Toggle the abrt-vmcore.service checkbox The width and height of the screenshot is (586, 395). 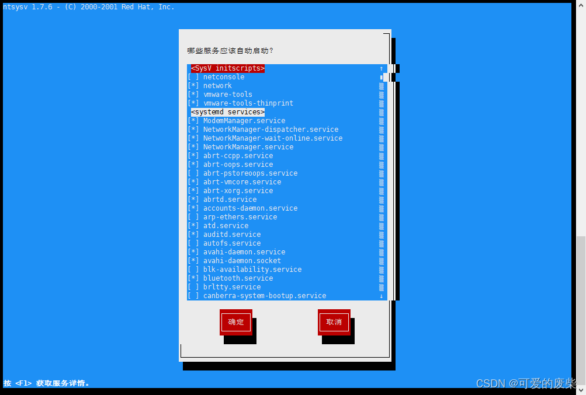tap(193, 182)
